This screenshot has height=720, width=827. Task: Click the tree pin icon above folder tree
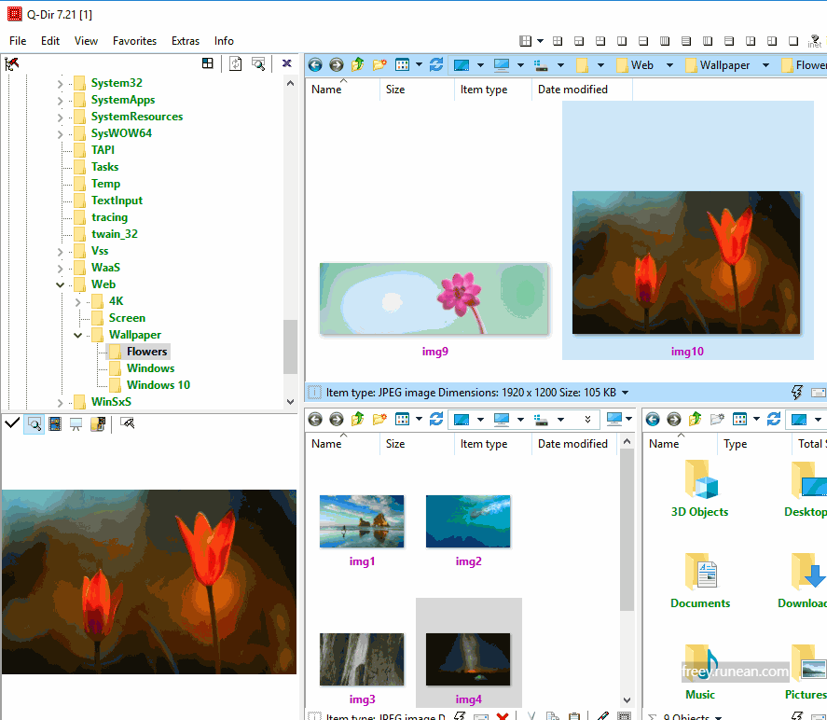click(x=11, y=63)
